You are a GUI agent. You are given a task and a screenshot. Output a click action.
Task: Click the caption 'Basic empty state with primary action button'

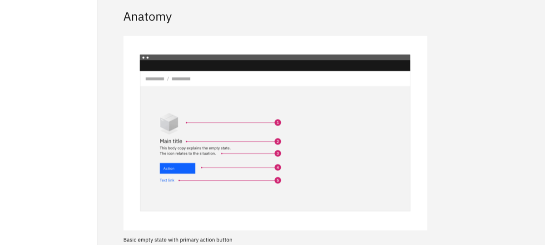click(x=178, y=240)
